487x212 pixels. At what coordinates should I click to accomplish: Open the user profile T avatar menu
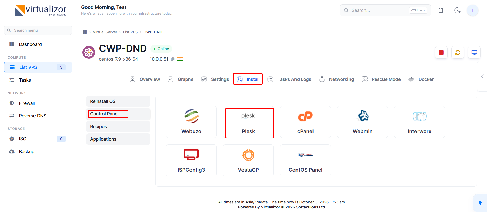pos(473,10)
